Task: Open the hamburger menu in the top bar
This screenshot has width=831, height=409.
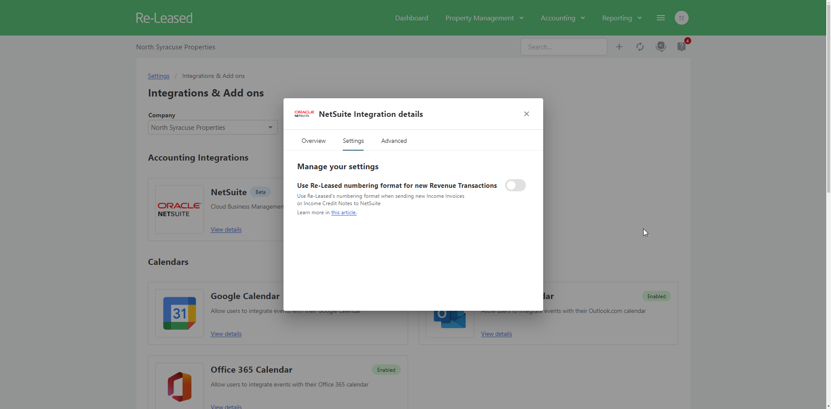Action: click(x=660, y=18)
